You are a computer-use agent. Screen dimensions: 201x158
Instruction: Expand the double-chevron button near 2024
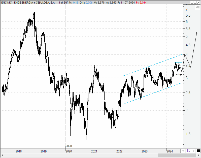[183, 151]
